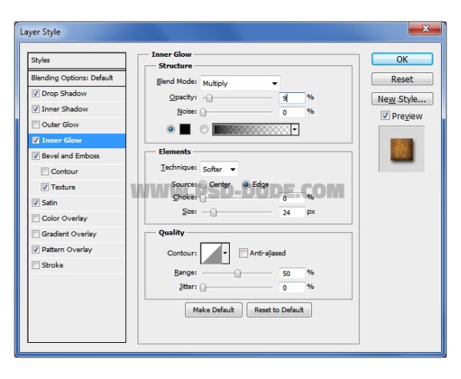Toggle the Anti-aliased checkbox

click(243, 253)
